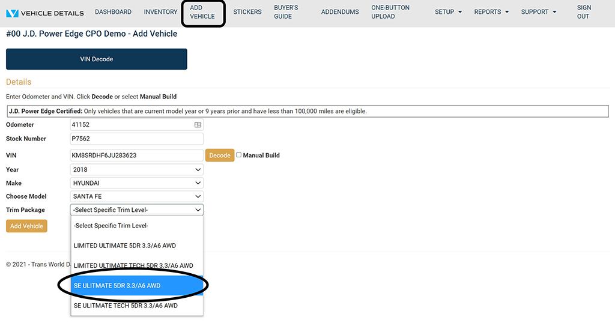Viewport: 615px width, 326px height.
Task: Expand the Support menu
Action: tap(539, 12)
